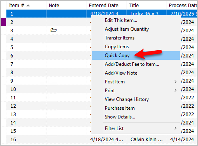Select Copy Items menu option
Screen dimensions: 198x146
pos(136,47)
